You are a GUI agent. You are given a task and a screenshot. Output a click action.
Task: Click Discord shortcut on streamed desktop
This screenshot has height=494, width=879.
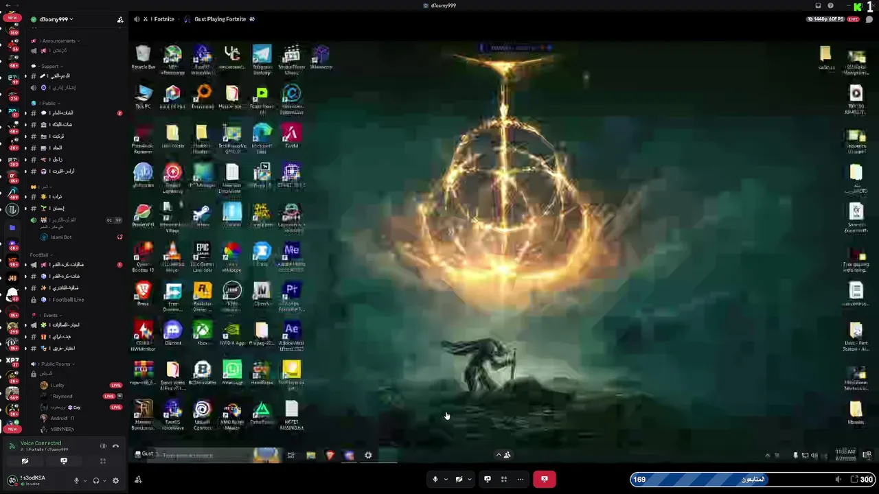[173, 333]
